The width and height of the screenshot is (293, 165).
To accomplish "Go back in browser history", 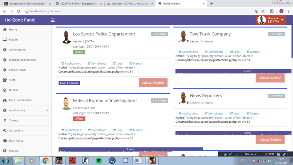I will click(5, 11).
